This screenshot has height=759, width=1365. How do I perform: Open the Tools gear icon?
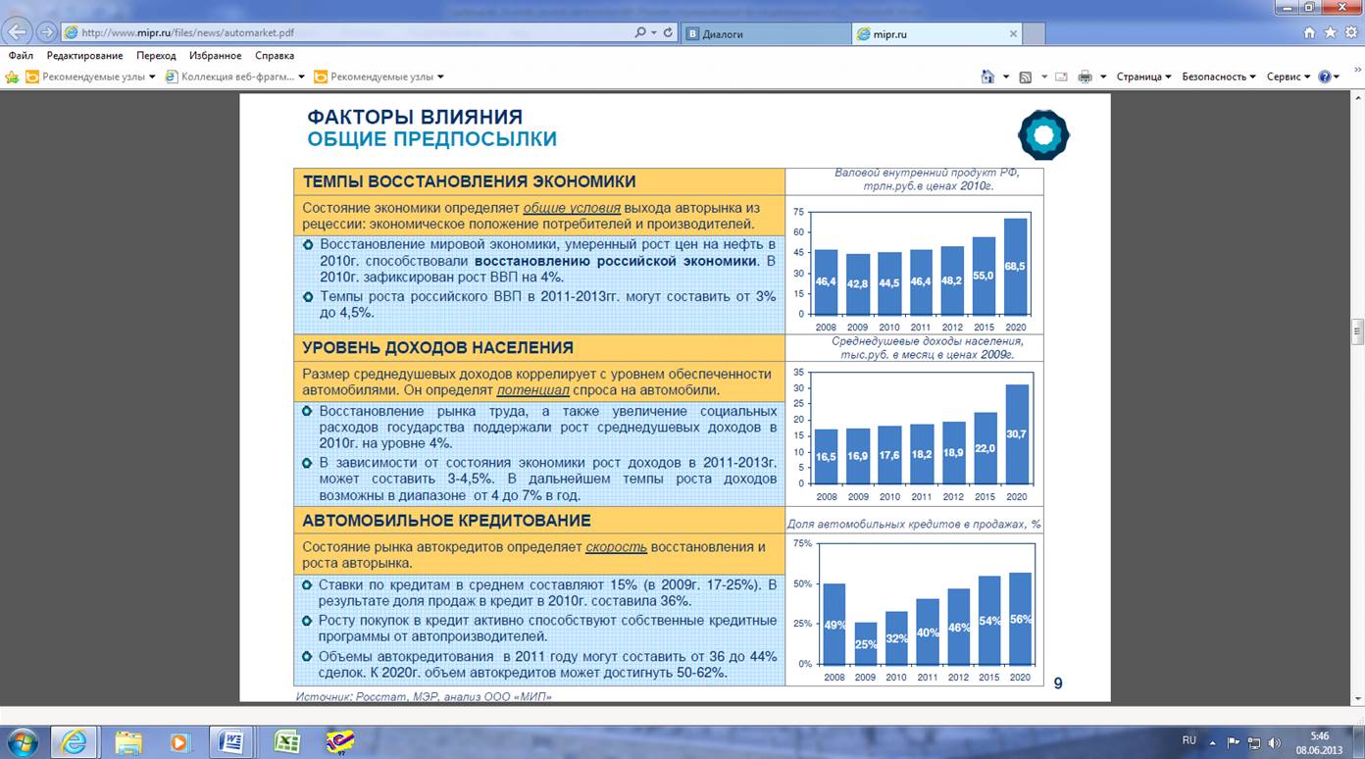click(x=1350, y=32)
